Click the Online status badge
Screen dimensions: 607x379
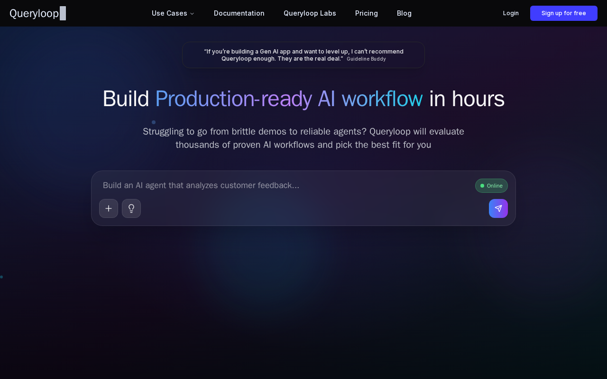(491, 186)
